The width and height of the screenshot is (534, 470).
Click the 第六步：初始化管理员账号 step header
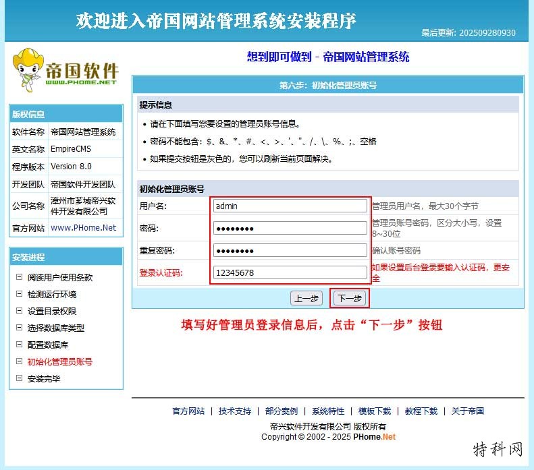(328, 85)
